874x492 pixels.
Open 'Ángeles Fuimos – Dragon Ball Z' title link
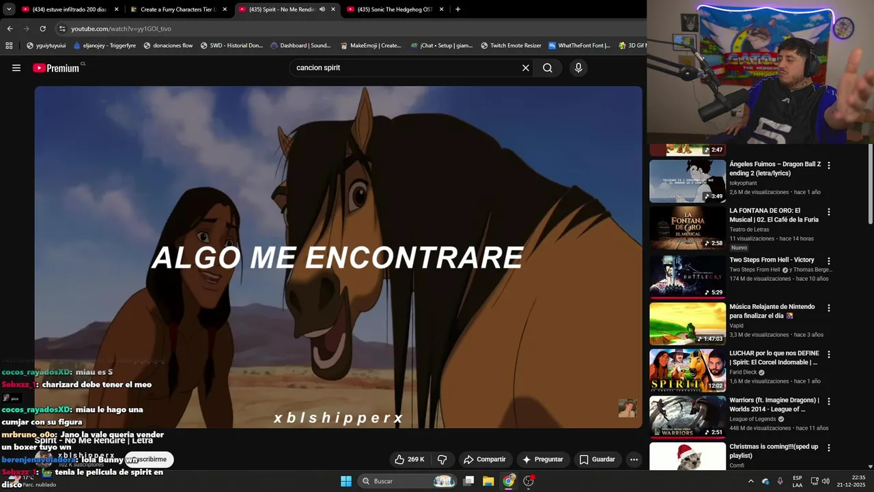click(x=775, y=169)
